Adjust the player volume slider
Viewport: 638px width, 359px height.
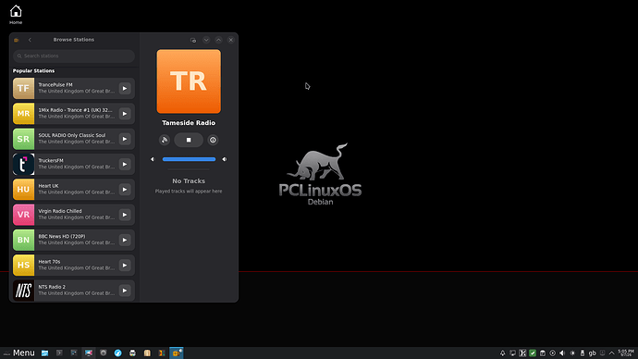click(x=189, y=159)
